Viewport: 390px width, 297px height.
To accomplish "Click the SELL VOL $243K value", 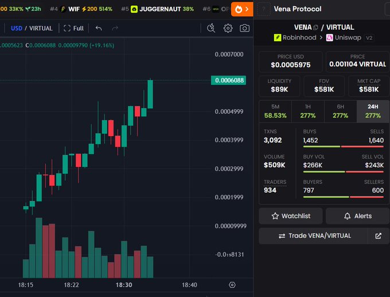I will point(375,165).
